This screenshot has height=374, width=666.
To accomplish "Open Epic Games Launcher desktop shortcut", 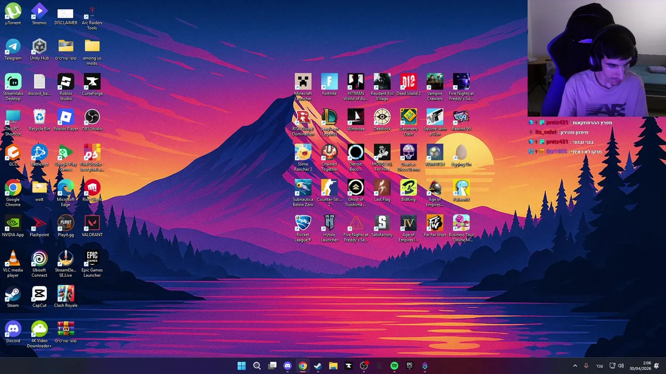I will click(92, 264).
